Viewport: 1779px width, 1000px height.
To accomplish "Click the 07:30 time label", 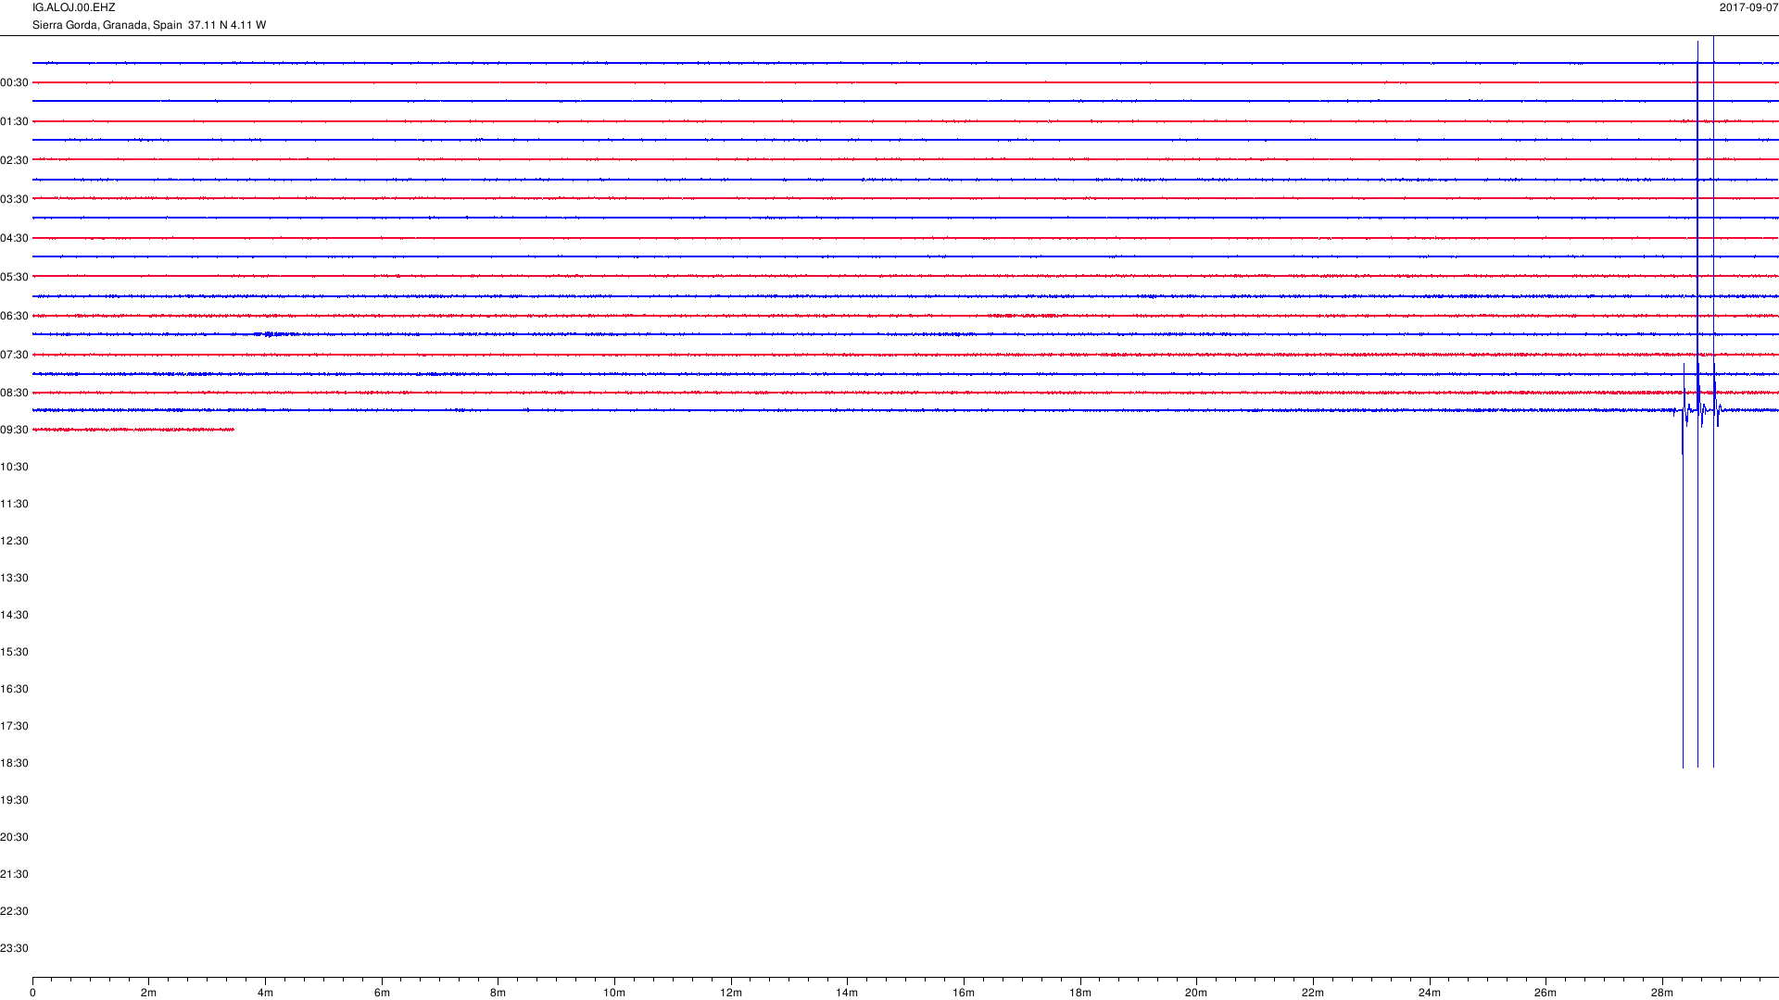I will click(x=14, y=355).
